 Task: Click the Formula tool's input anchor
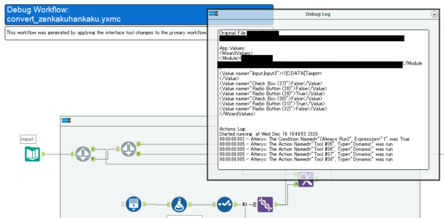click(x=169, y=204)
